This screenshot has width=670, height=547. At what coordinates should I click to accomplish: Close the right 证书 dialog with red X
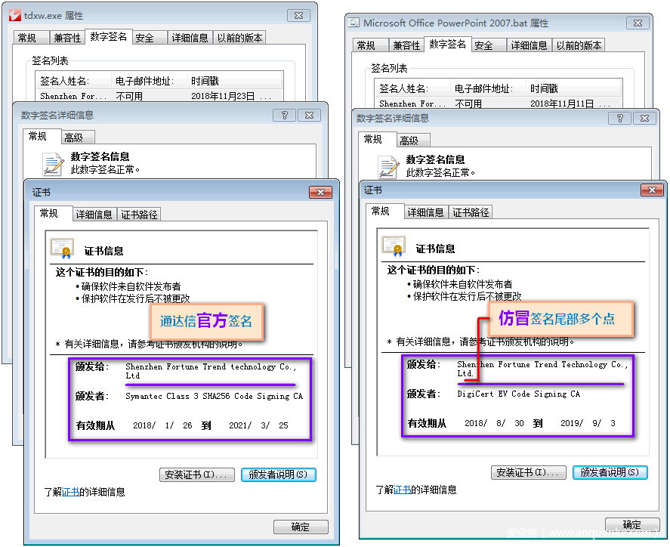[x=652, y=190]
